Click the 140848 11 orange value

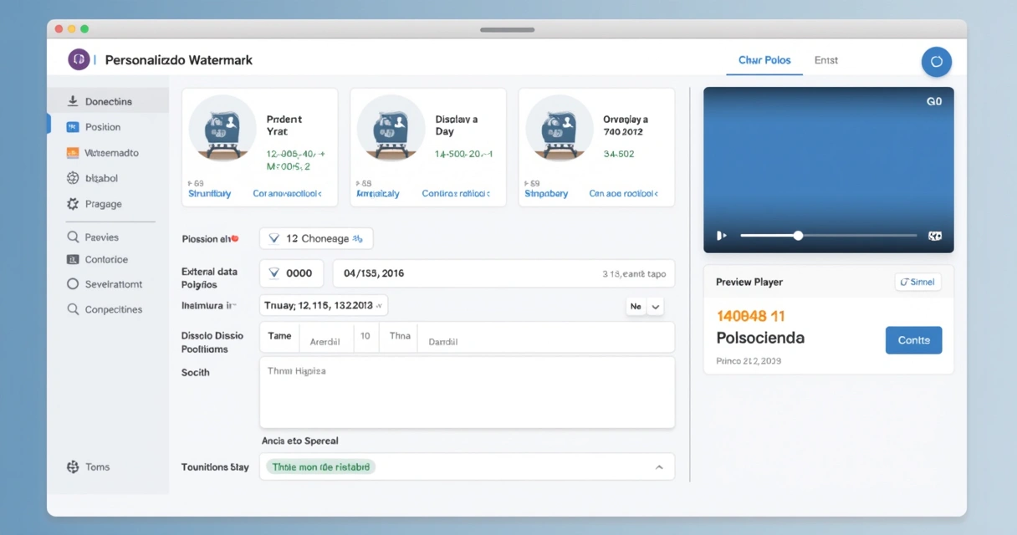(750, 316)
